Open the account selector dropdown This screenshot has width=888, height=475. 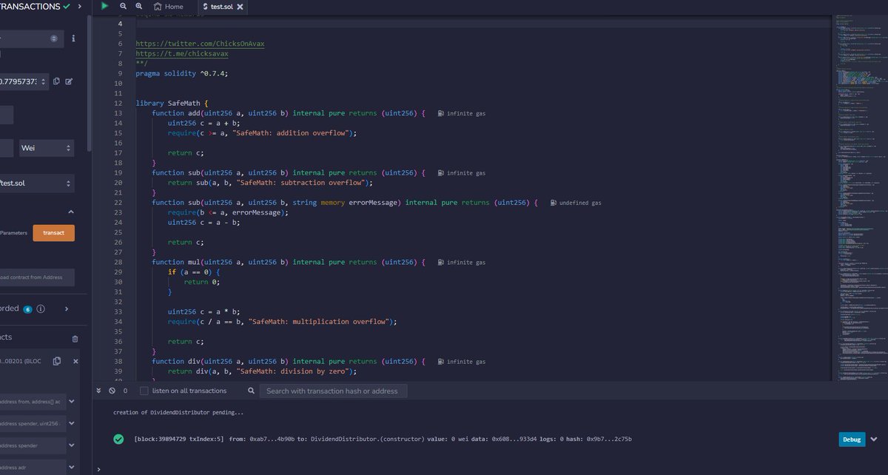pos(24,81)
